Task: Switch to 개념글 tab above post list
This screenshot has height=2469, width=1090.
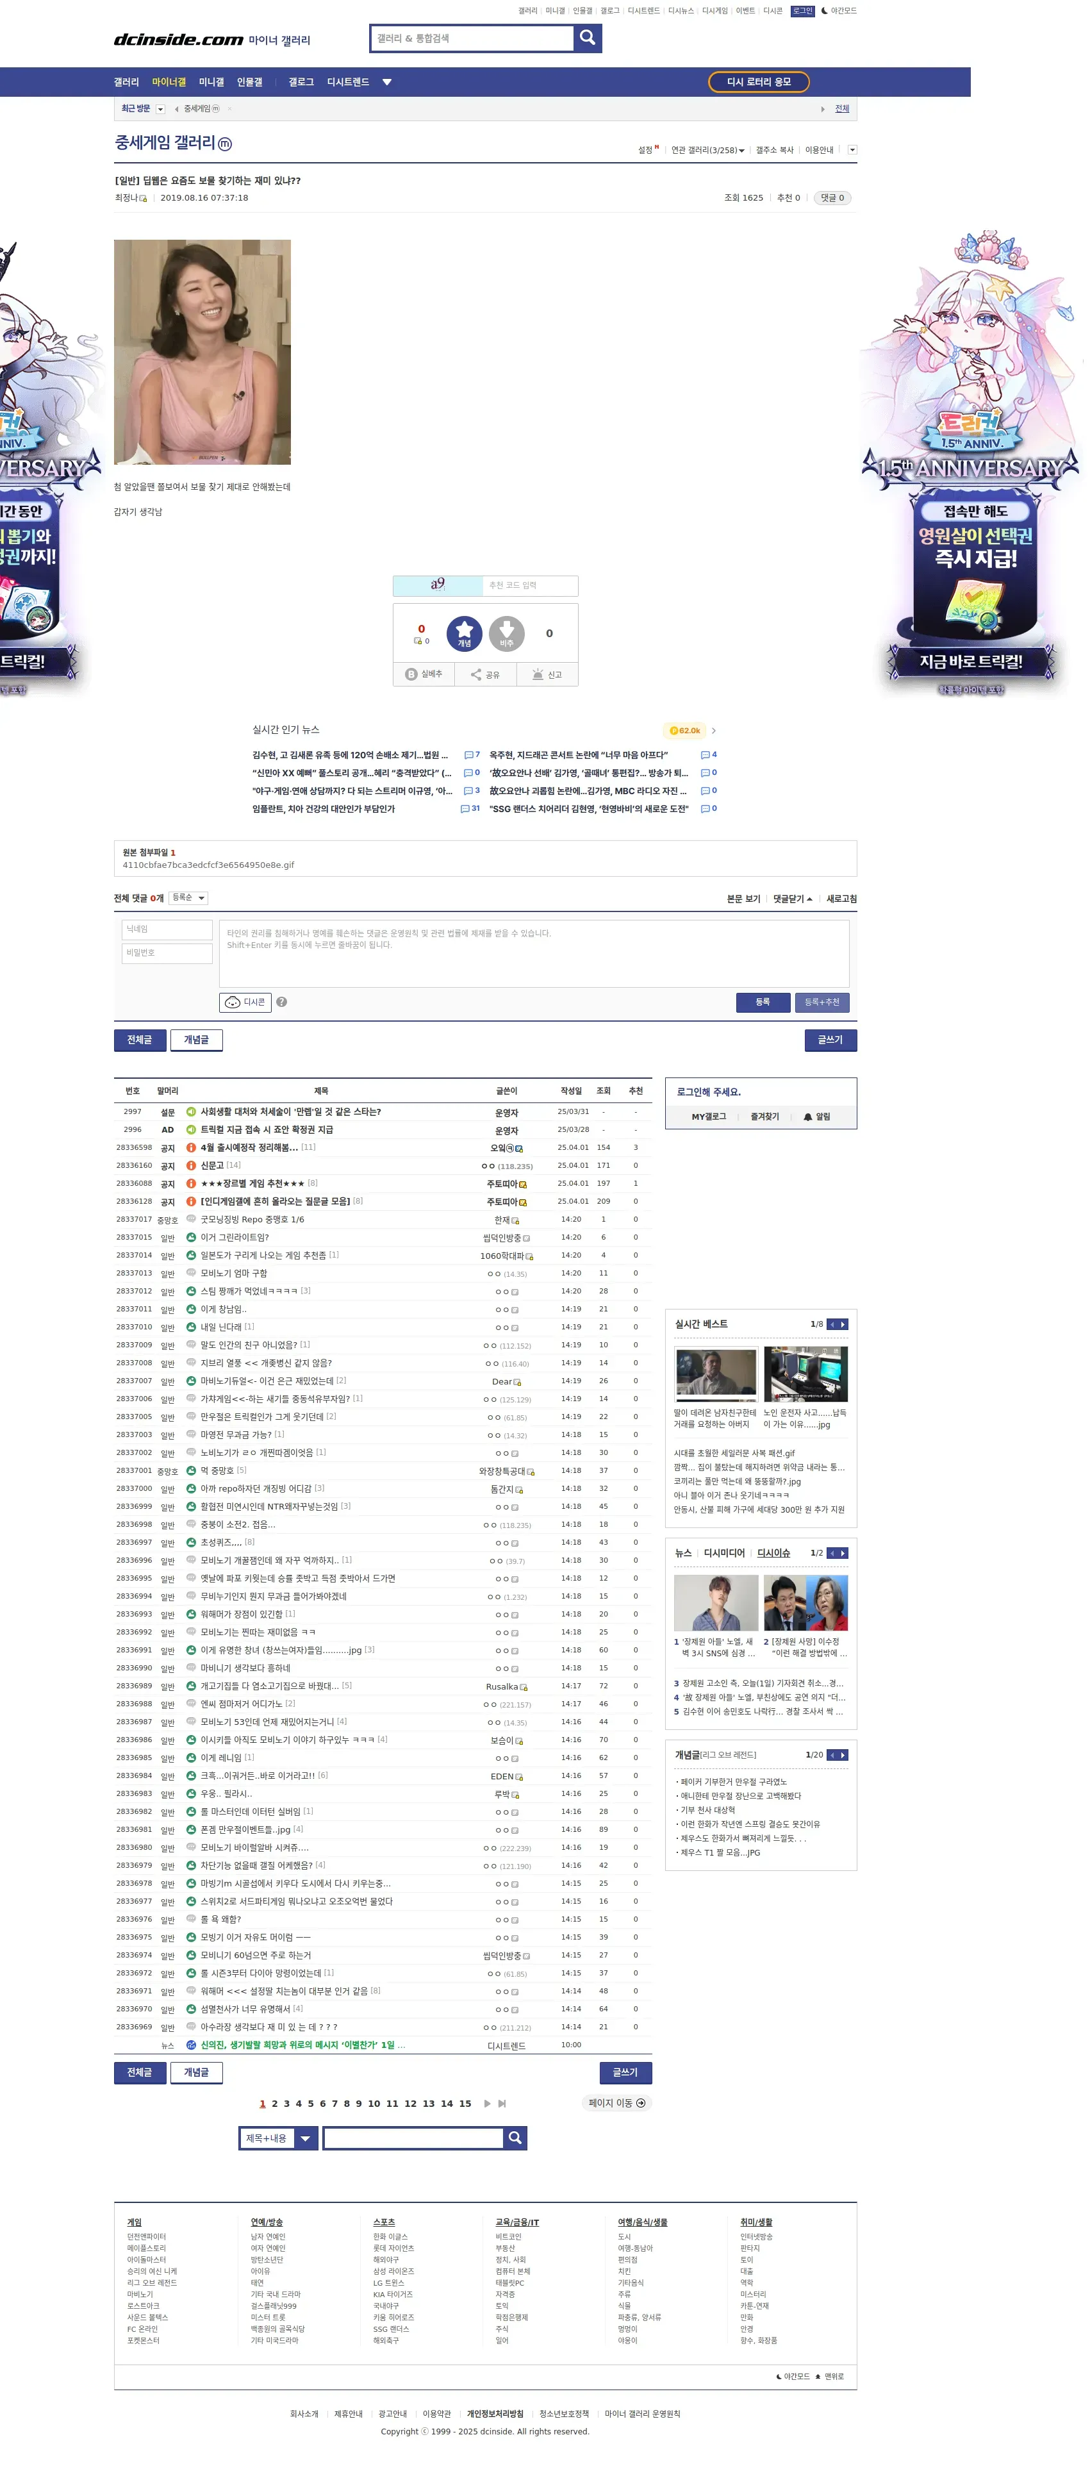Action: coord(196,1040)
